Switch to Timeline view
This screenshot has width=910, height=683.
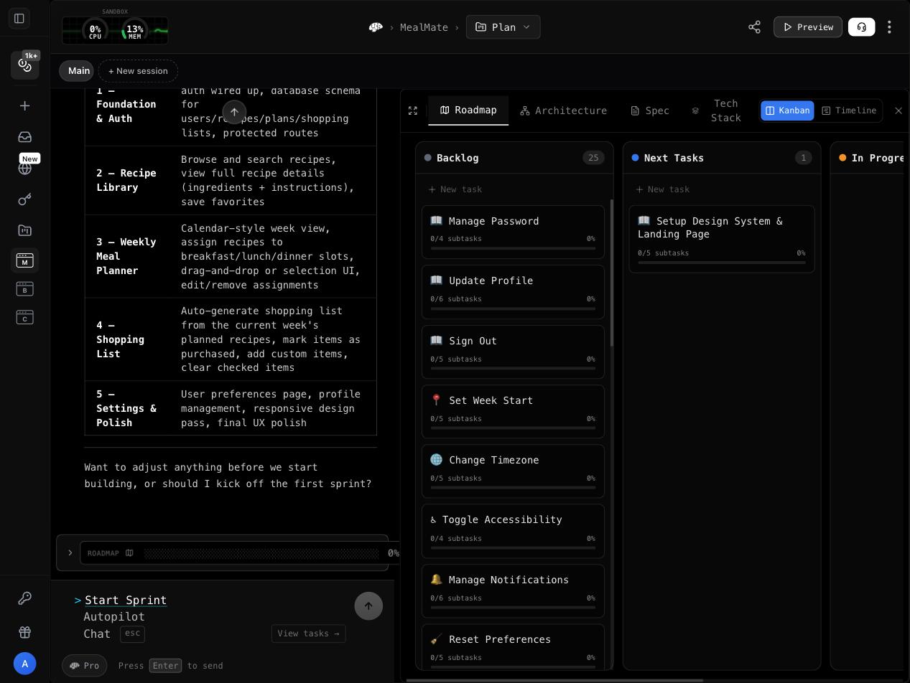pos(849,110)
